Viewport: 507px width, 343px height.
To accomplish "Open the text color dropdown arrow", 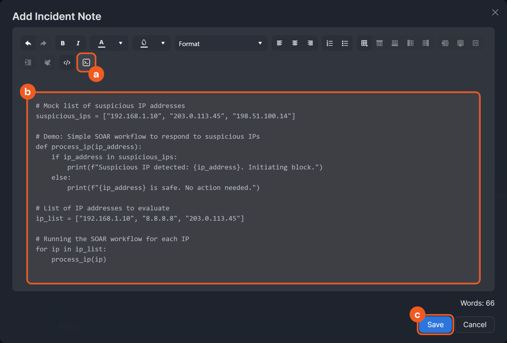I will pyautogui.click(x=121, y=43).
